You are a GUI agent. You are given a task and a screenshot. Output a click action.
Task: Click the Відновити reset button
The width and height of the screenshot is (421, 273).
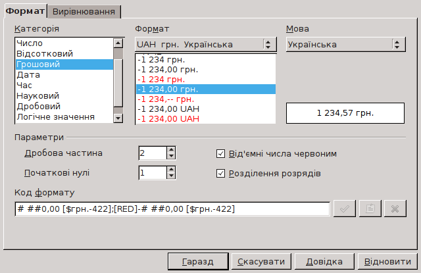387,261
